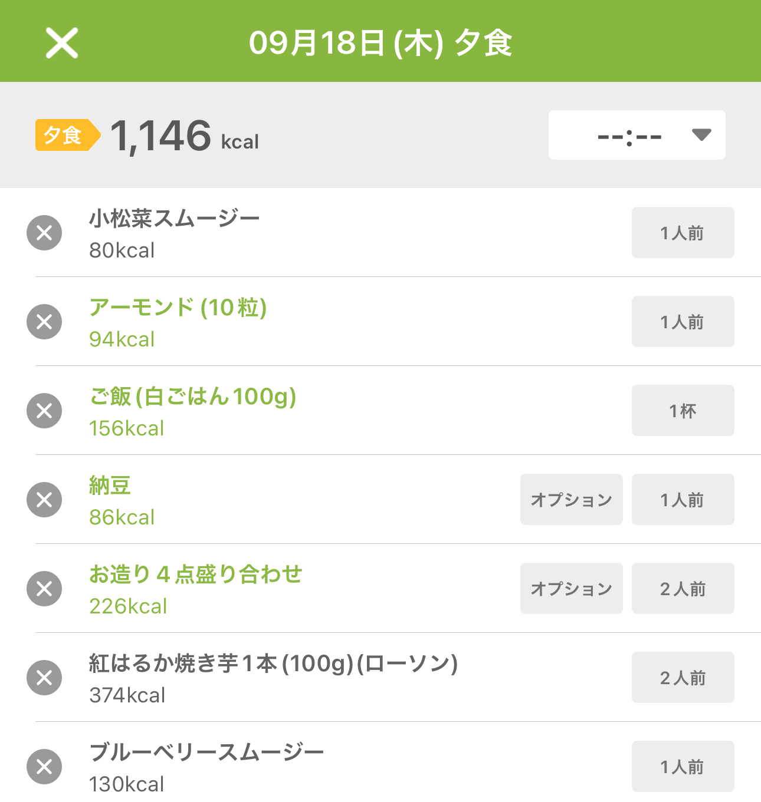
Task: Change お造り portion 2人前
Action: pyautogui.click(x=683, y=589)
